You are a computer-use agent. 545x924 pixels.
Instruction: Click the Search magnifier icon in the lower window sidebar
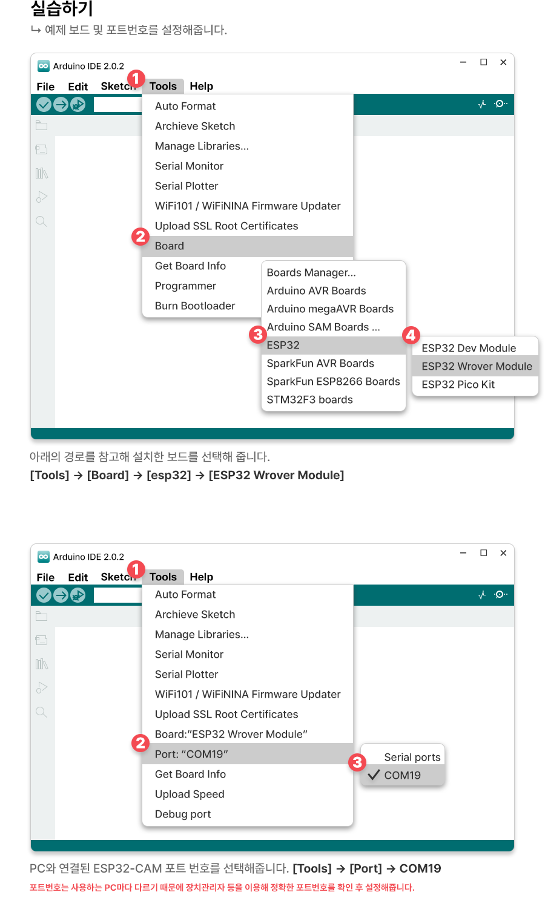41,712
